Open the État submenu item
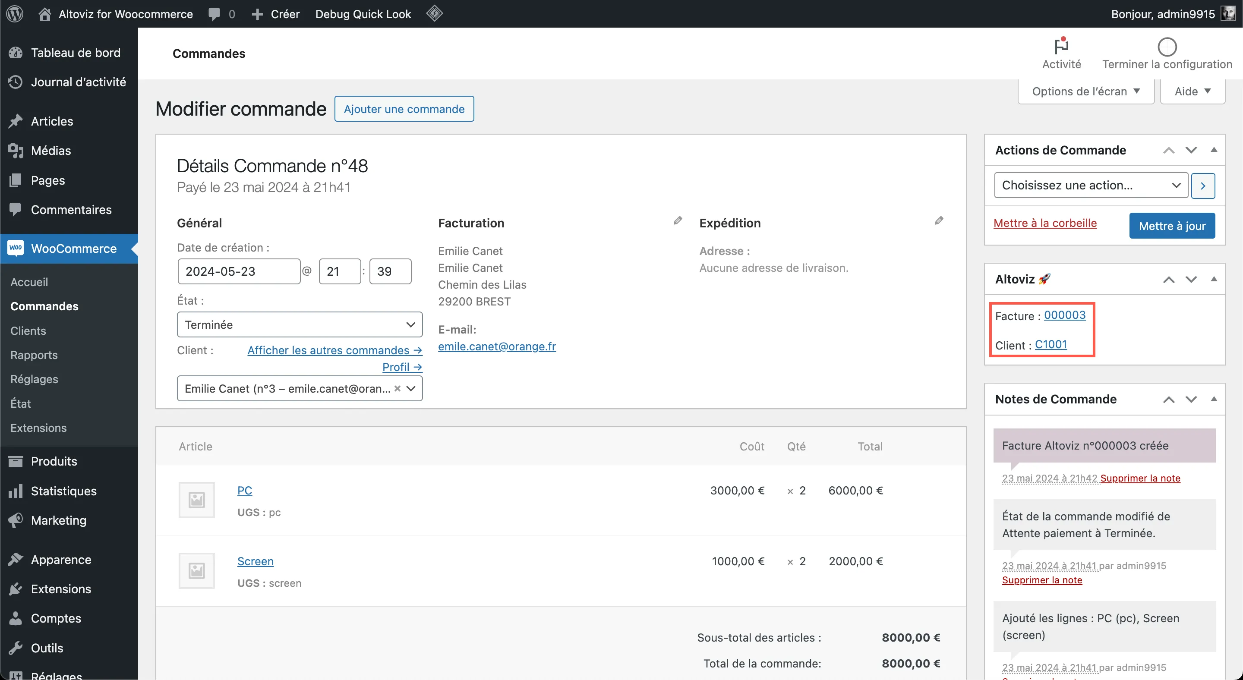 pos(21,403)
